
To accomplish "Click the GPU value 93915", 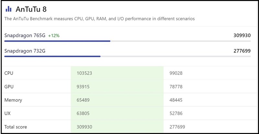I will (83, 87).
